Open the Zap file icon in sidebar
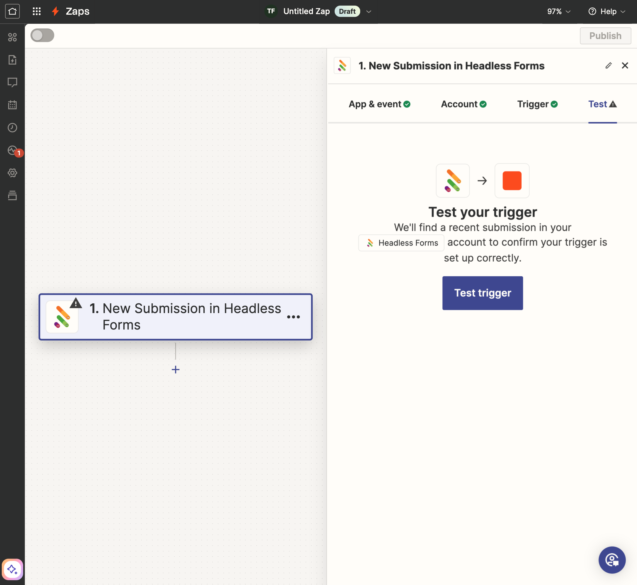The image size is (637, 585). point(12,60)
